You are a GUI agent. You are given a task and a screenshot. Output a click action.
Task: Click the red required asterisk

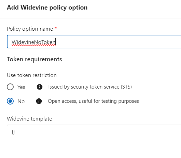(x=56, y=28)
